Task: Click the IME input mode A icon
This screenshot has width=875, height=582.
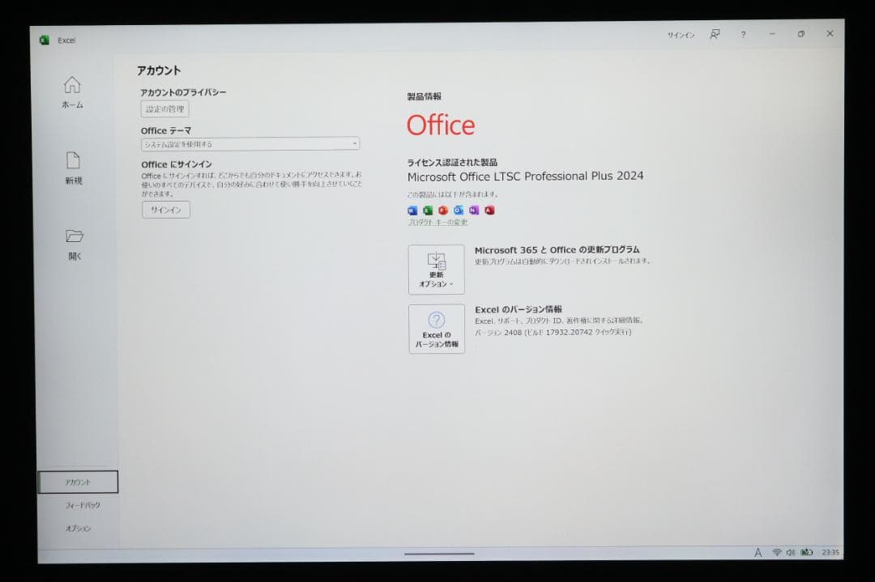Action: coord(758,552)
